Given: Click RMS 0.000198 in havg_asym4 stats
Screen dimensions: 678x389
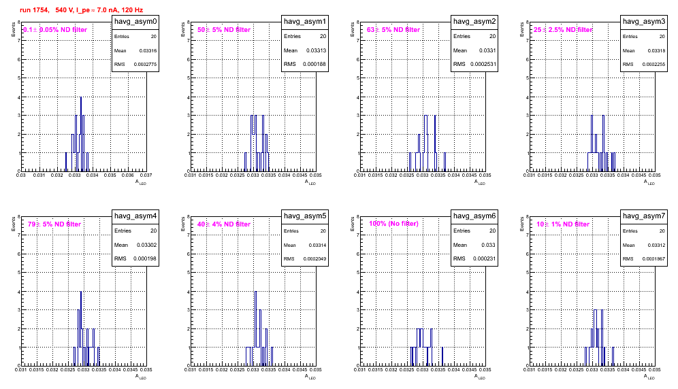Looking at the screenshot, I should [135, 259].
